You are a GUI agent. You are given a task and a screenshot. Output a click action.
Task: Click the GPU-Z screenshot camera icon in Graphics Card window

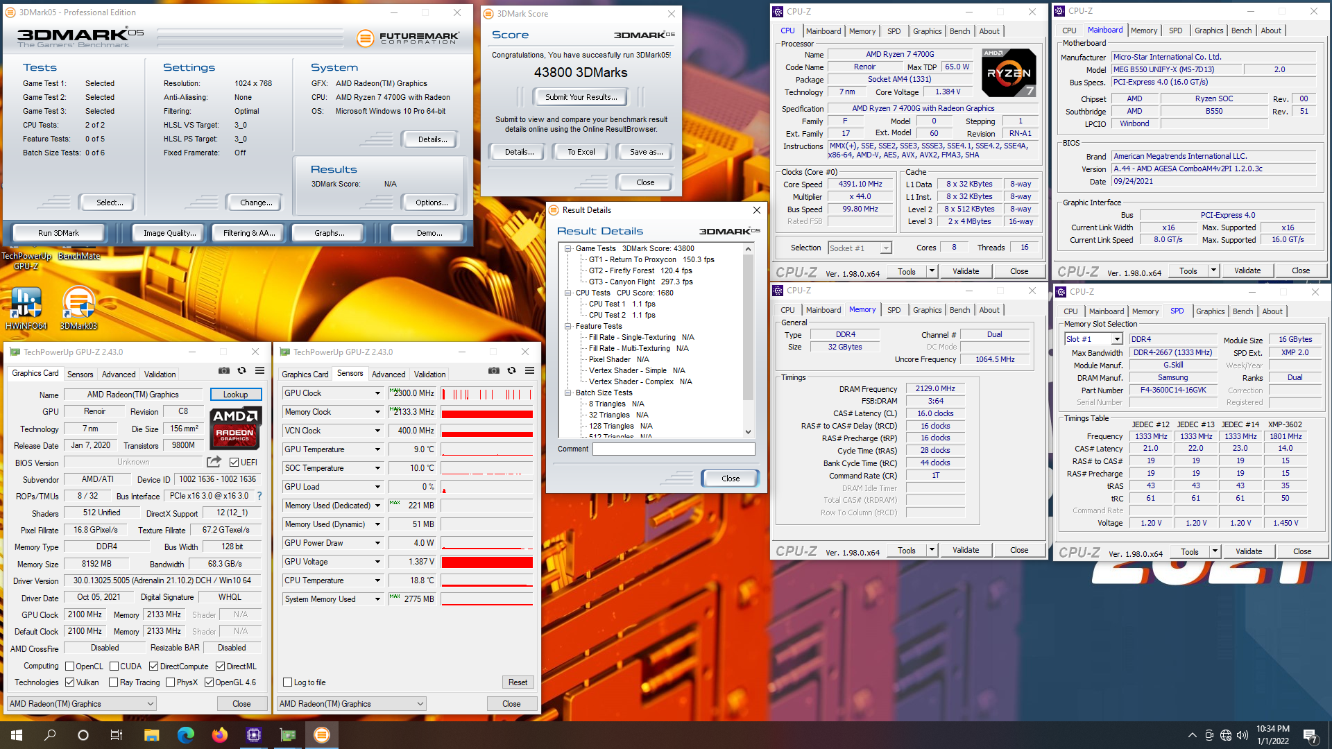(x=223, y=370)
